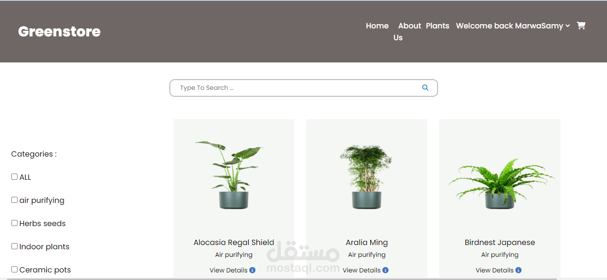Go to the Home menu item

pos(377,26)
